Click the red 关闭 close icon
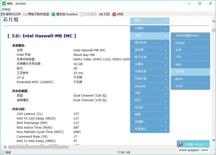 point(114,14)
